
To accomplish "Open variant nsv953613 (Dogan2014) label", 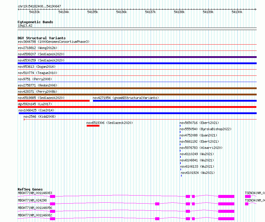I will [x=37, y=67].
